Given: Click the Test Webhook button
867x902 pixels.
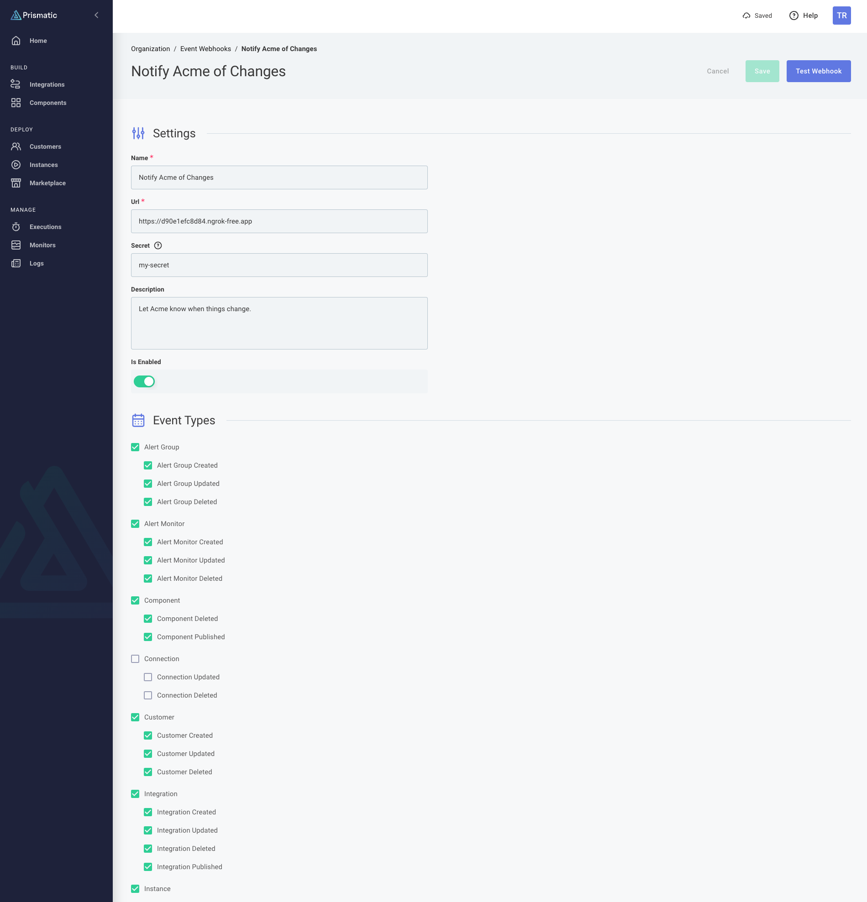Looking at the screenshot, I should pos(818,71).
